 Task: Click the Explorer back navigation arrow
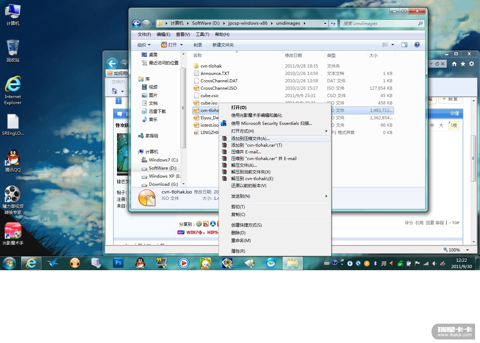136,24
